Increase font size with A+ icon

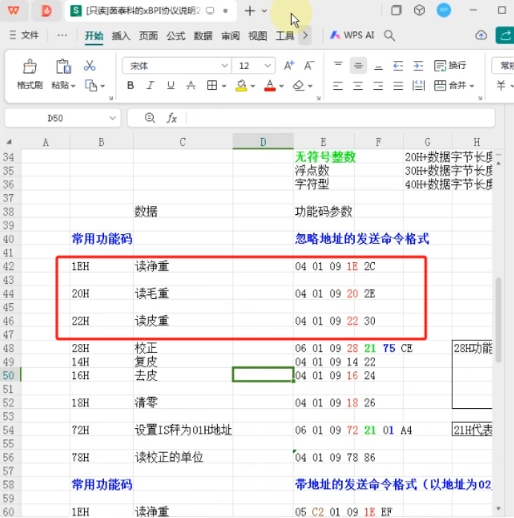click(x=289, y=65)
